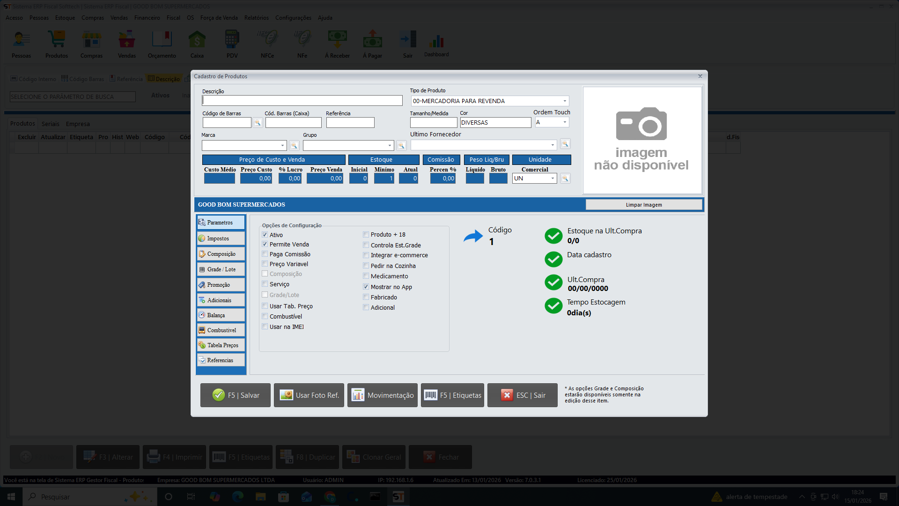This screenshot has width=899, height=506.
Task: Enable the Medicamento checkbox
Action: 366,276
